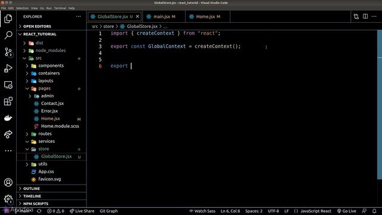This screenshot has width=382, height=215.
Task: Change UTF-8 file encoding
Action: (x=273, y=211)
